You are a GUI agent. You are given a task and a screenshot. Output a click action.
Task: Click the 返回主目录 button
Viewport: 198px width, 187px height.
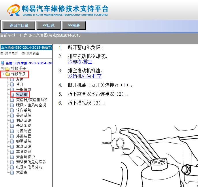pos(19,26)
